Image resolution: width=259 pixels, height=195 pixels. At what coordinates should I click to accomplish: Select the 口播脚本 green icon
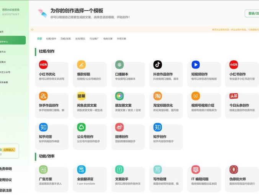point(120,64)
